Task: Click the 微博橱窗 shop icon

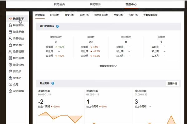Action: pyautogui.click(x=10, y=32)
